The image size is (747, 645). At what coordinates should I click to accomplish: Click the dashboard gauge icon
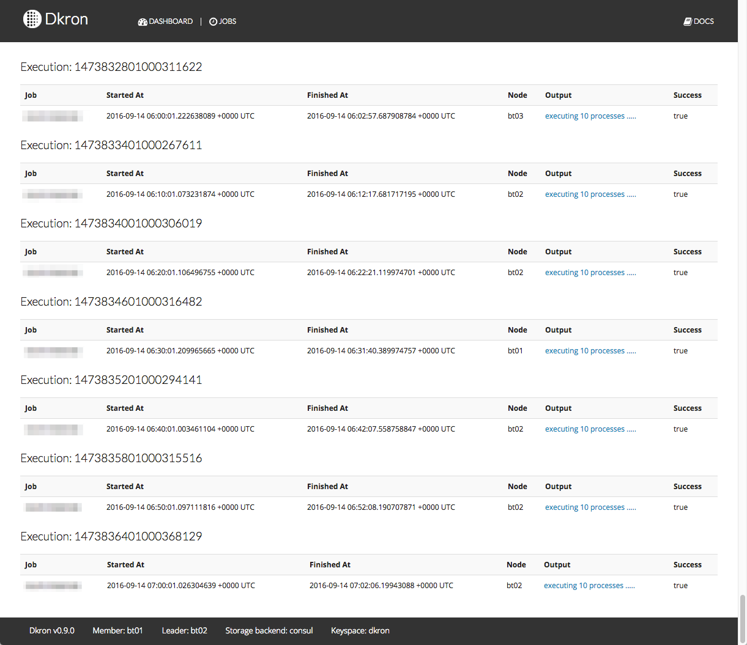[143, 21]
